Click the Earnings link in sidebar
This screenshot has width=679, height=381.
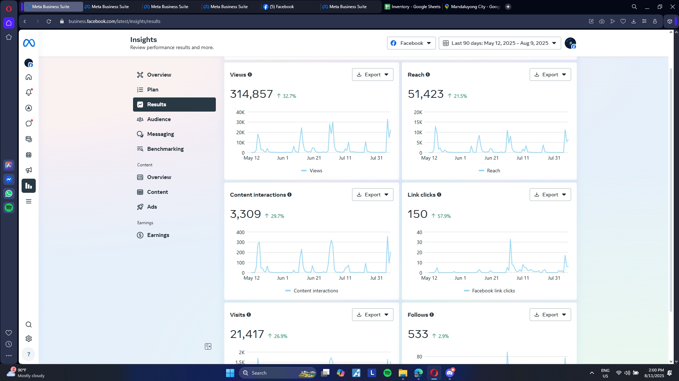coord(158,235)
